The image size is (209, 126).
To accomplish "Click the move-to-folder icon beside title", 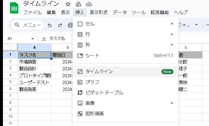I will coord(79,4).
